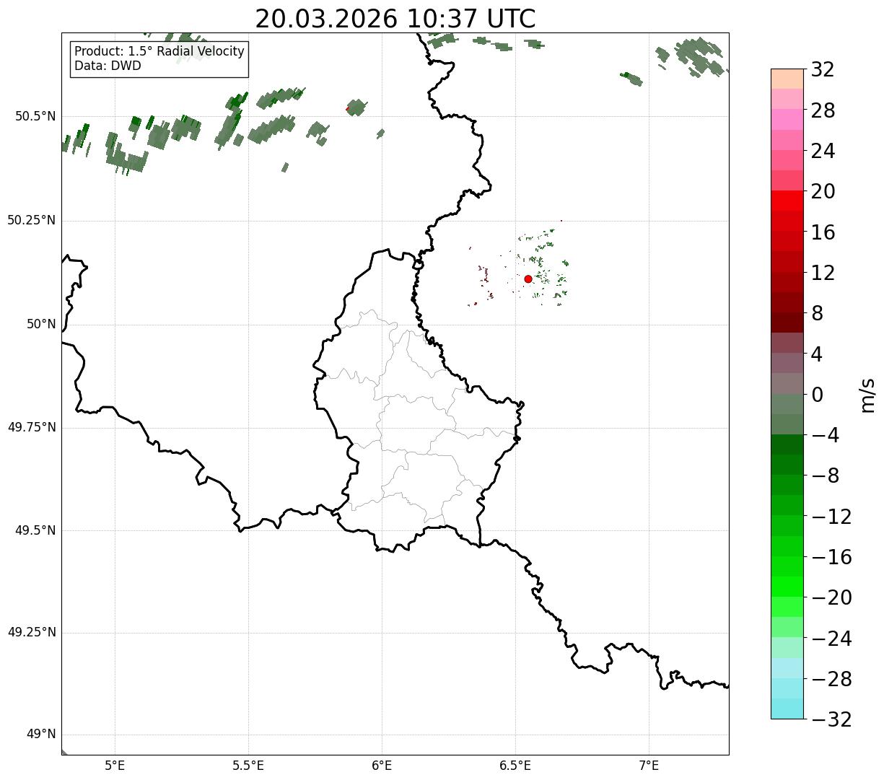Viewport: 884px width, 780px height.
Task: Click the −24 colorbar tick value
Action: point(831,639)
